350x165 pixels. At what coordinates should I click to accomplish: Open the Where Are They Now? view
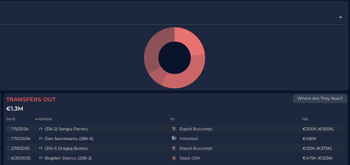click(x=320, y=99)
